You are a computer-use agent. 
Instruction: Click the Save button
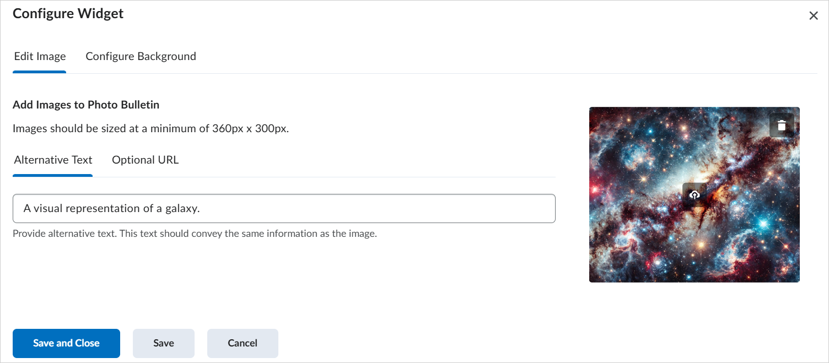pos(163,343)
